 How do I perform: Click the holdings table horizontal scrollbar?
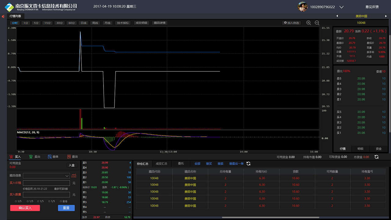(x=271, y=217)
